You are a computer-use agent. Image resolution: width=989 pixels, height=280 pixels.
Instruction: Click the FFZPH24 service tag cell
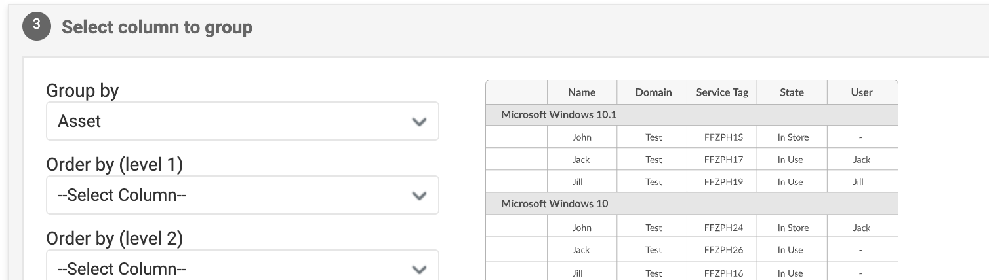(x=723, y=228)
